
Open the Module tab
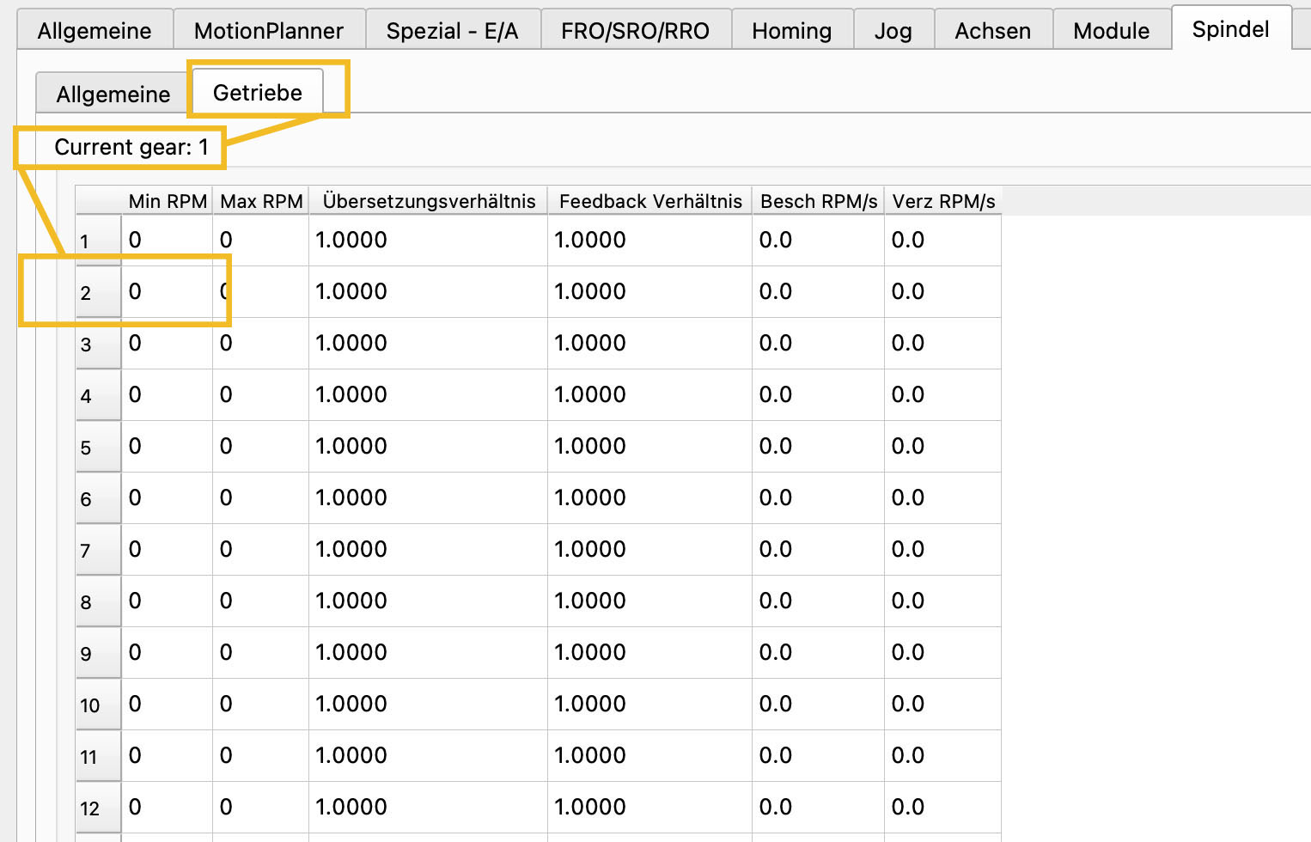tap(1111, 31)
